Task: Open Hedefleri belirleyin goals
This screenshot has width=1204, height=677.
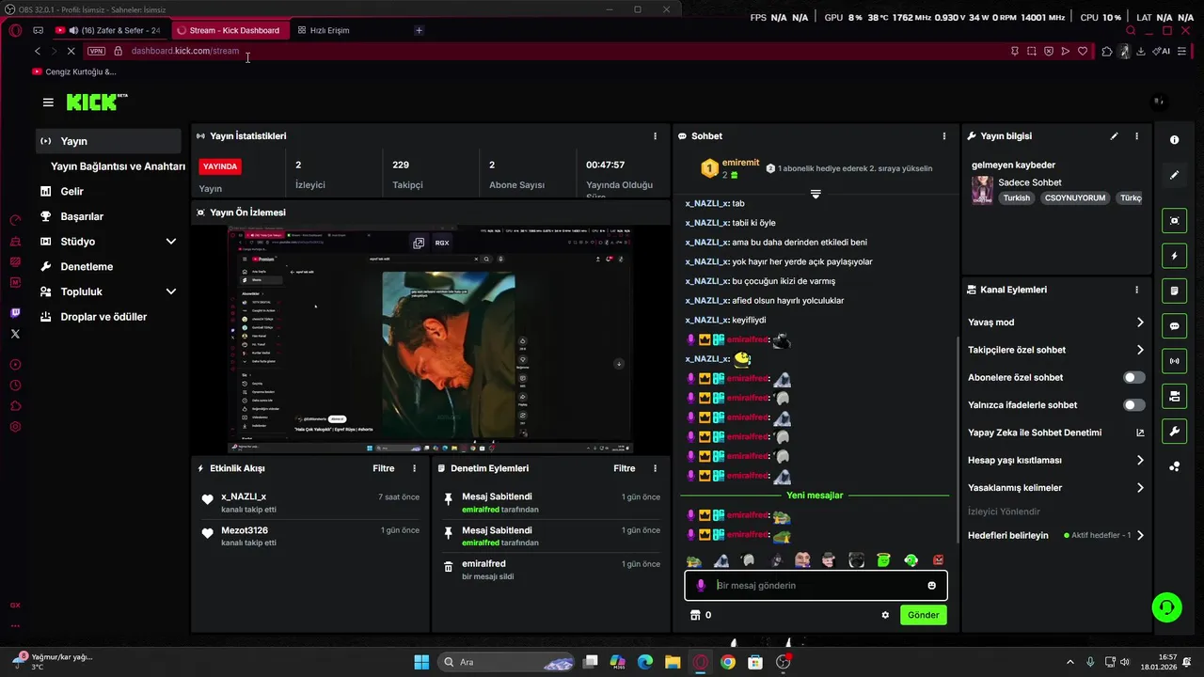Action: tap(1055, 535)
